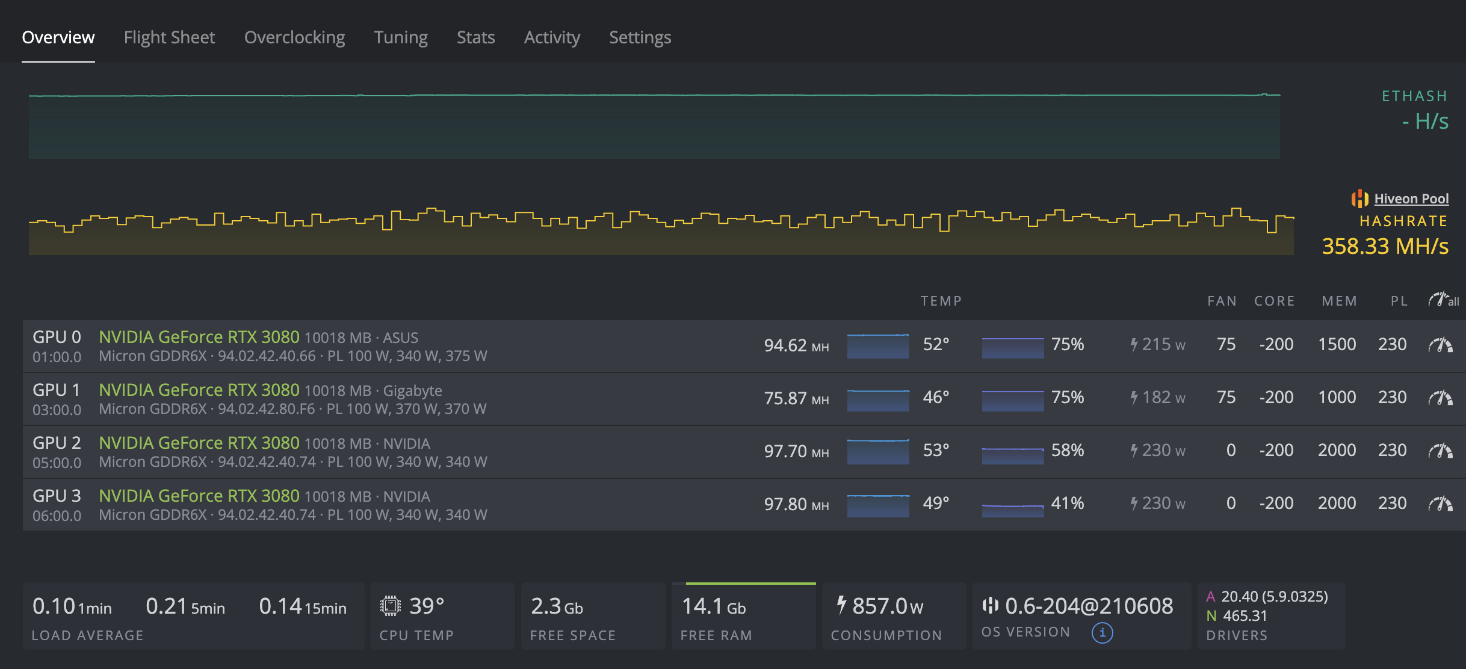This screenshot has width=1466, height=669.
Task: Open GPU 0 overclock speedometer icon
Action: click(1440, 345)
